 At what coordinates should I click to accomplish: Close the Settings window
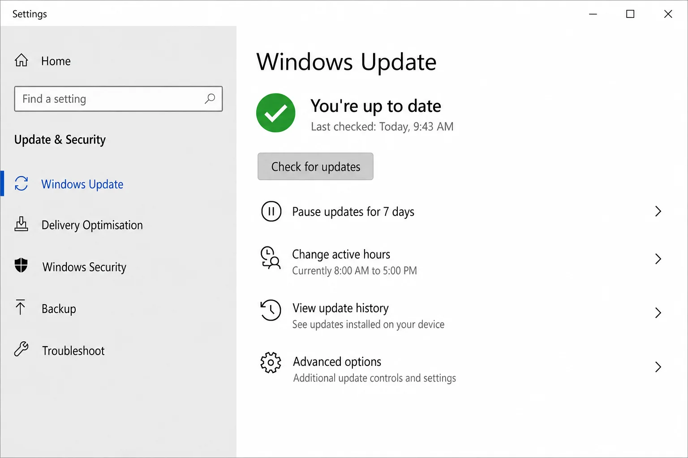[x=668, y=14]
